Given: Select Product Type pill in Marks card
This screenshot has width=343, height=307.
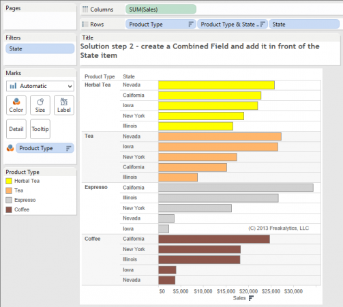Looking at the screenshot, I should [45, 148].
